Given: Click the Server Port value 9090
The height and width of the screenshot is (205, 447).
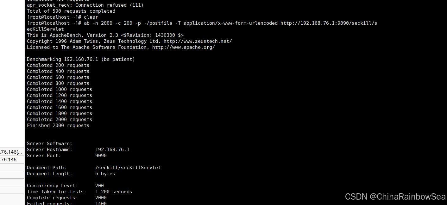Looking at the screenshot, I should (101, 156).
